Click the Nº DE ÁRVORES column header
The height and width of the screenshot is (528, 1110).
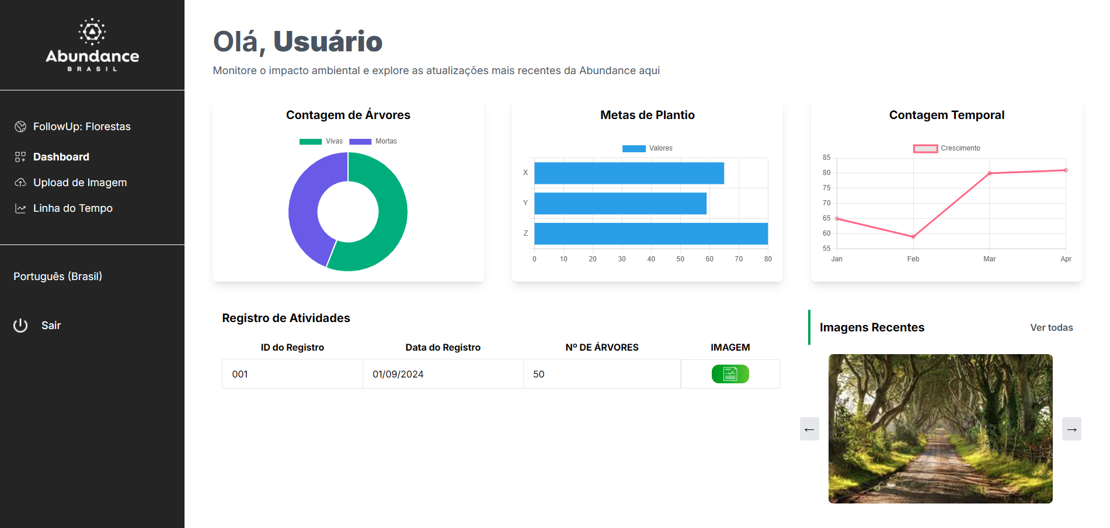pyautogui.click(x=602, y=347)
